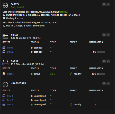
Task: Collapse the Array section with chevron
Action: coord(108,35)
